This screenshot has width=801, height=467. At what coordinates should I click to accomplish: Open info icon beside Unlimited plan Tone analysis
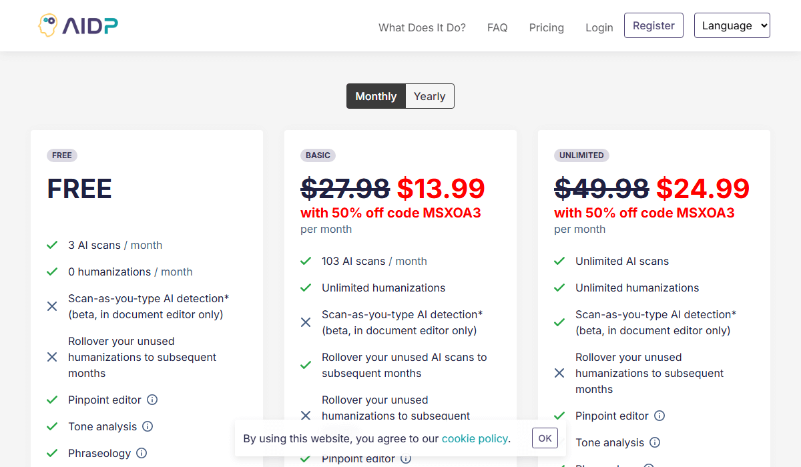tap(655, 442)
